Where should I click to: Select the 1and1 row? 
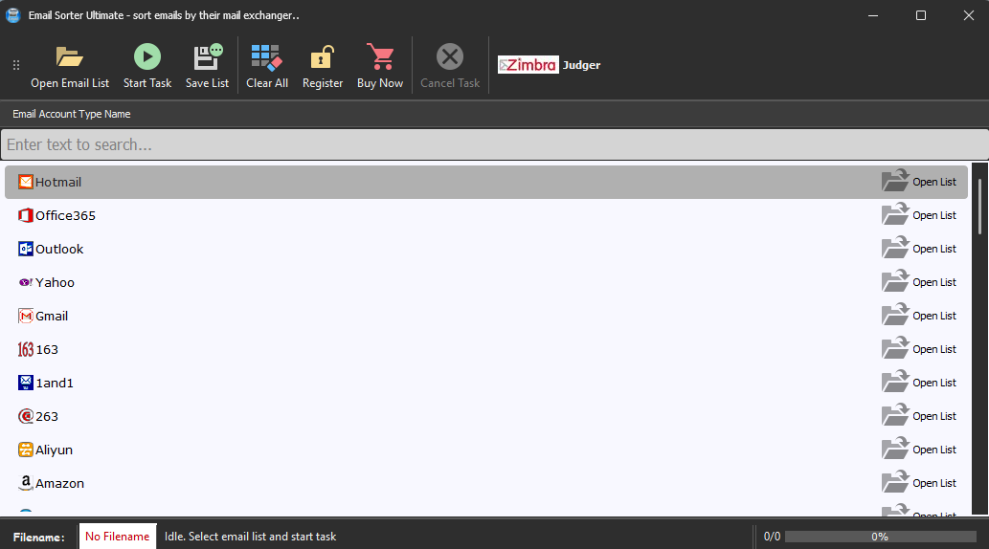click(485, 383)
